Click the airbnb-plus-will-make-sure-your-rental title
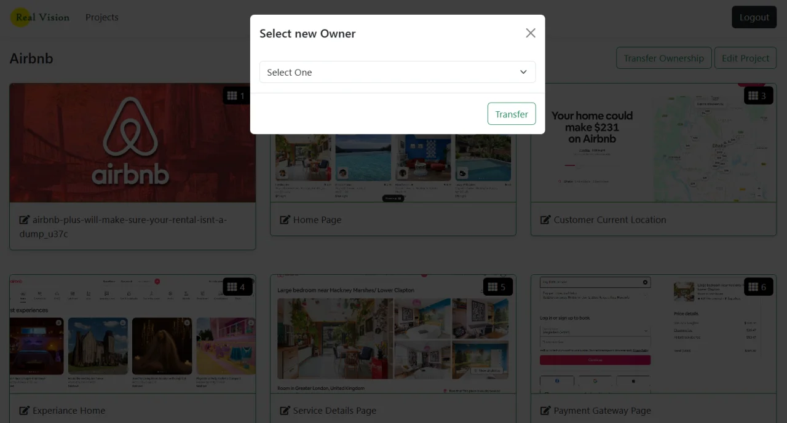Image resolution: width=787 pixels, height=423 pixels. (x=124, y=226)
